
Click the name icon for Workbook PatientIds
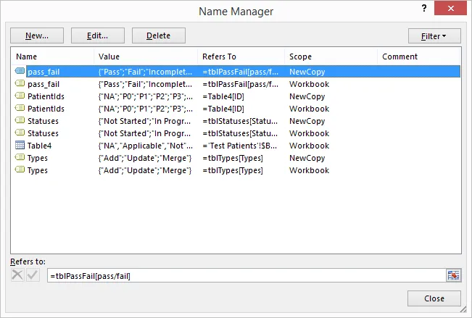20,109
